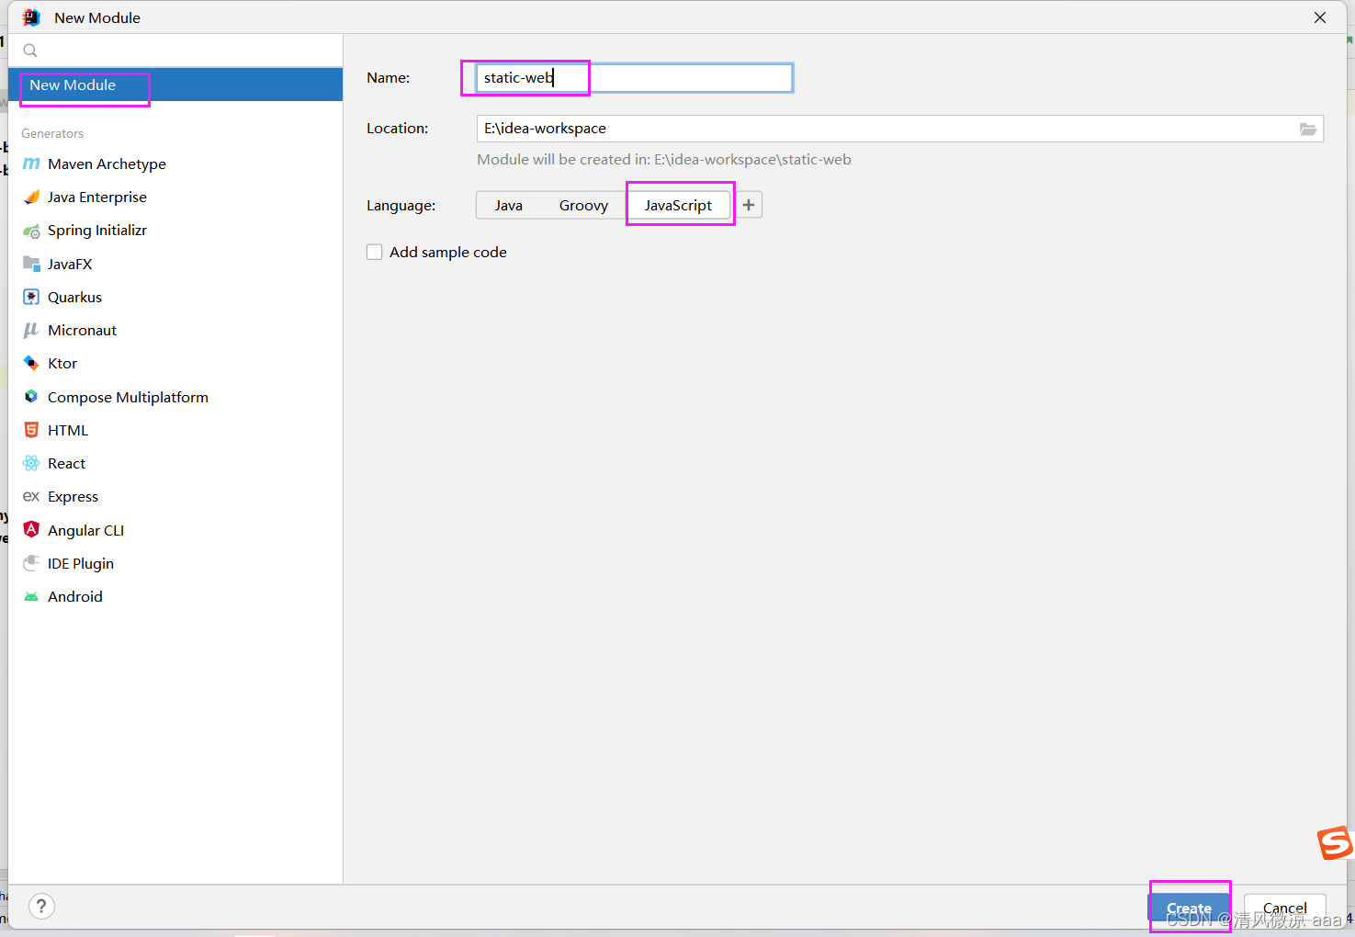Click the Maven Archetype generator icon
The image size is (1355, 937).
coord(31,164)
